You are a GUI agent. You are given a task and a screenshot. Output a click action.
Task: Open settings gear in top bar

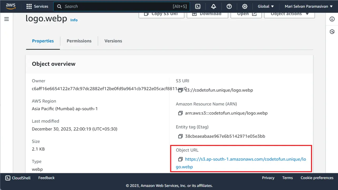[x=245, y=6]
